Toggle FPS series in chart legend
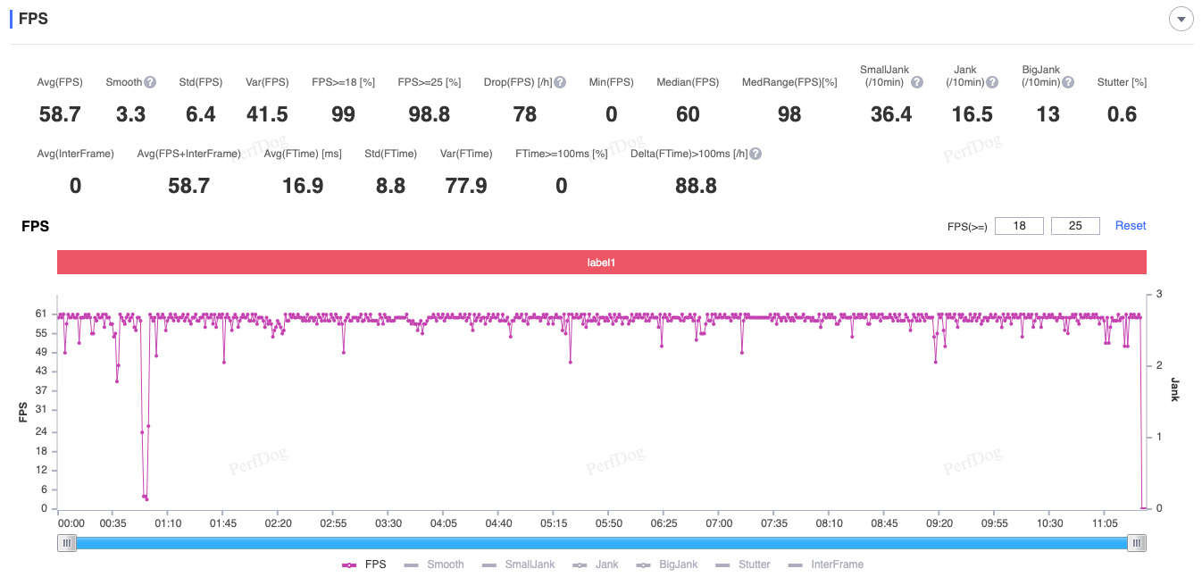Image resolution: width=1202 pixels, height=577 pixels. click(364, 564)
